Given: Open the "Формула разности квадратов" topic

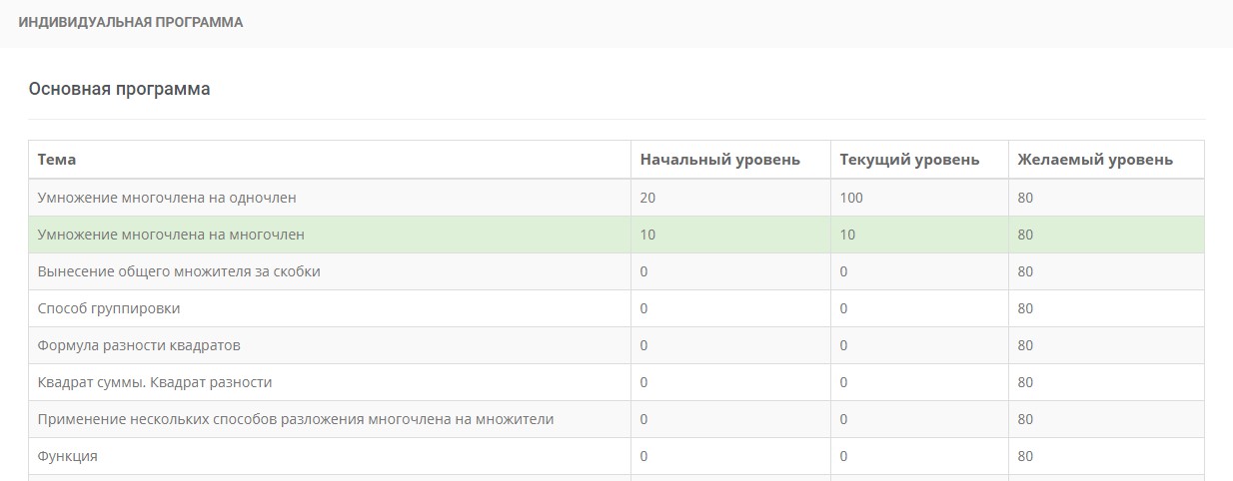Looking at the screenshot, I should (x=139, y=345).
